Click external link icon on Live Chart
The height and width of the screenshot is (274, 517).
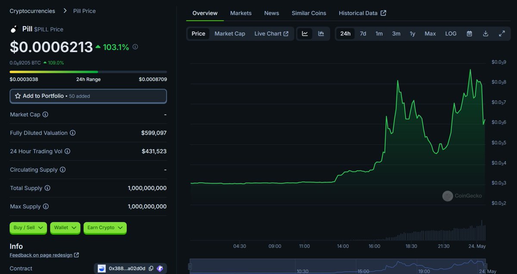coord(286,34)
